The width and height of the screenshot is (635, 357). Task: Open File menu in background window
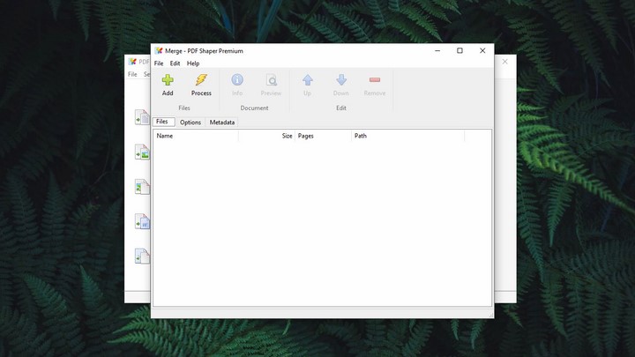tap(132, 74)
